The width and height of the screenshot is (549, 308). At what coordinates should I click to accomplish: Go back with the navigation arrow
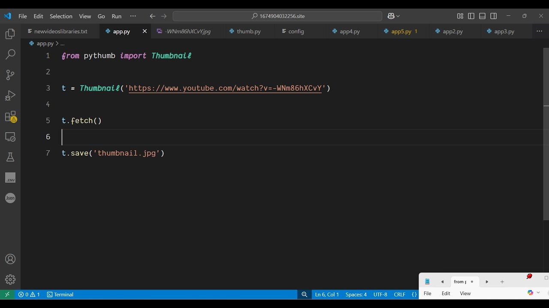tap(152, 16)
